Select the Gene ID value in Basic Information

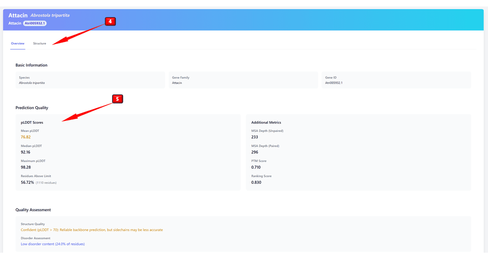tap(334, 83)
